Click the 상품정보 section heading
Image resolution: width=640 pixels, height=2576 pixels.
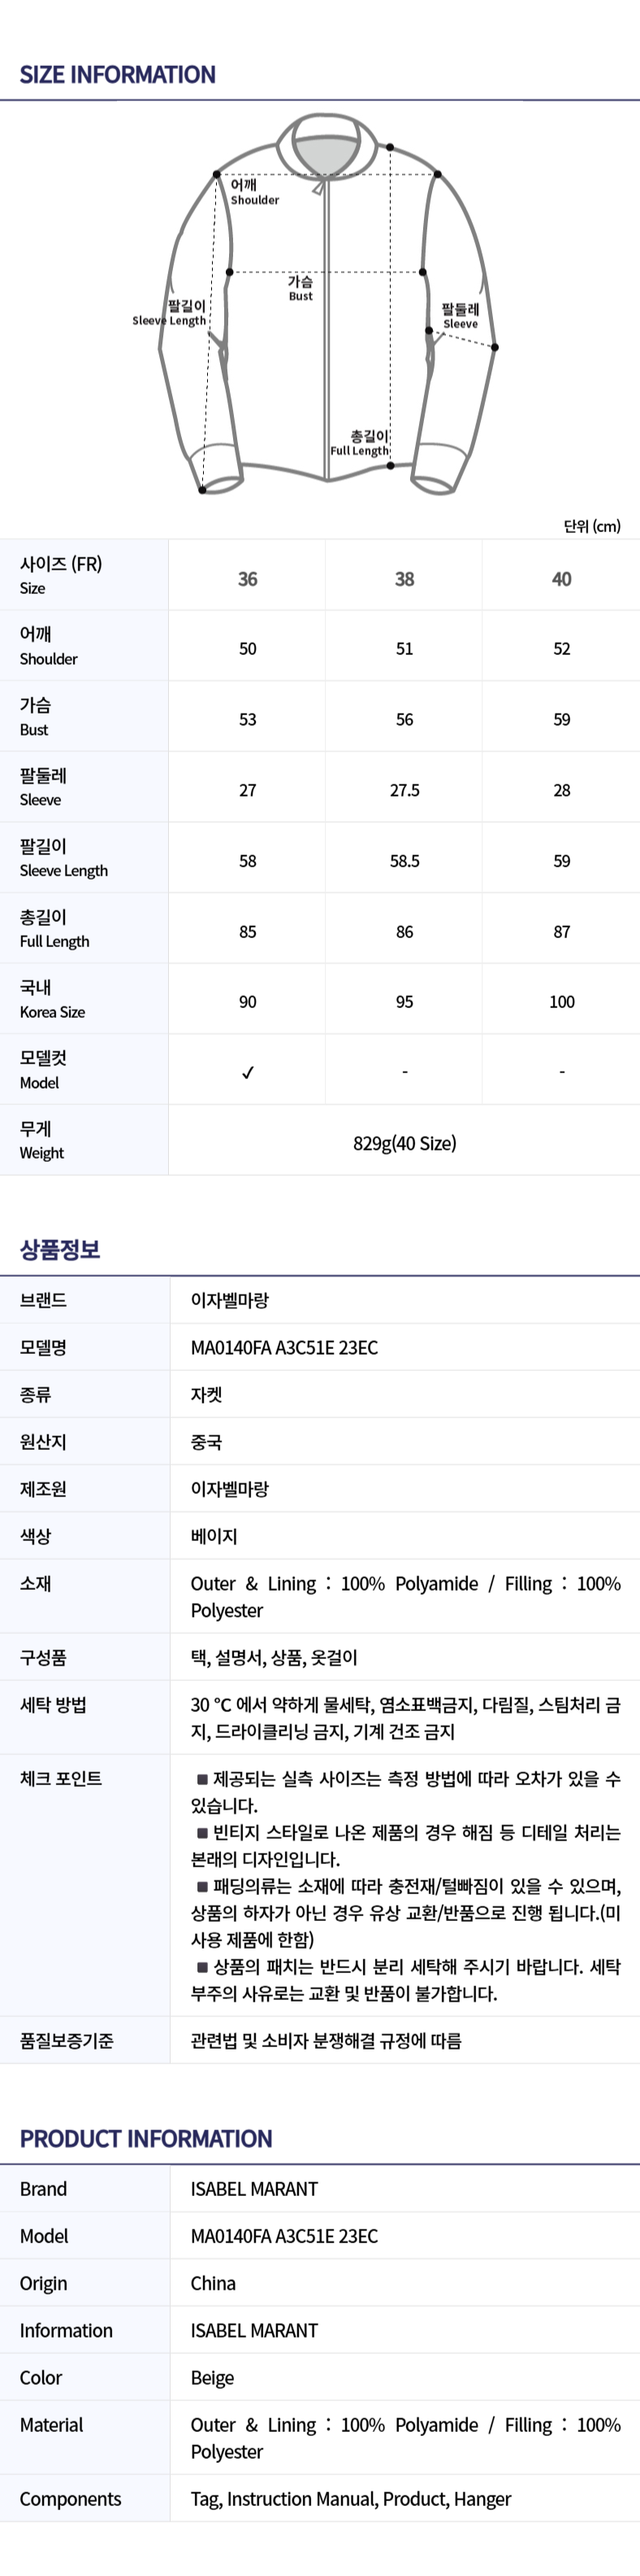tap(60, 1249)
